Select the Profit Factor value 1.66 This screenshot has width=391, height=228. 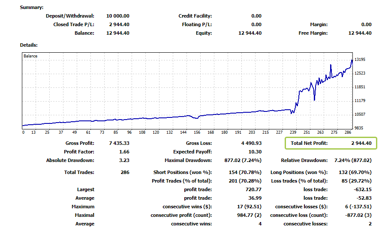124,152
